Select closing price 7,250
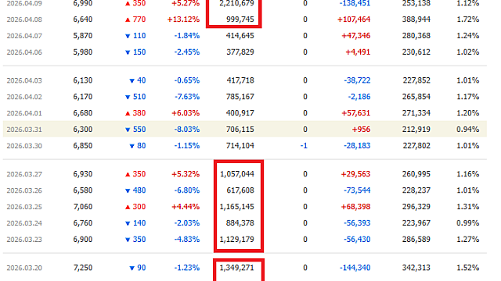The width and height of the screenshot is (501, 281). [x=83, y=268]
